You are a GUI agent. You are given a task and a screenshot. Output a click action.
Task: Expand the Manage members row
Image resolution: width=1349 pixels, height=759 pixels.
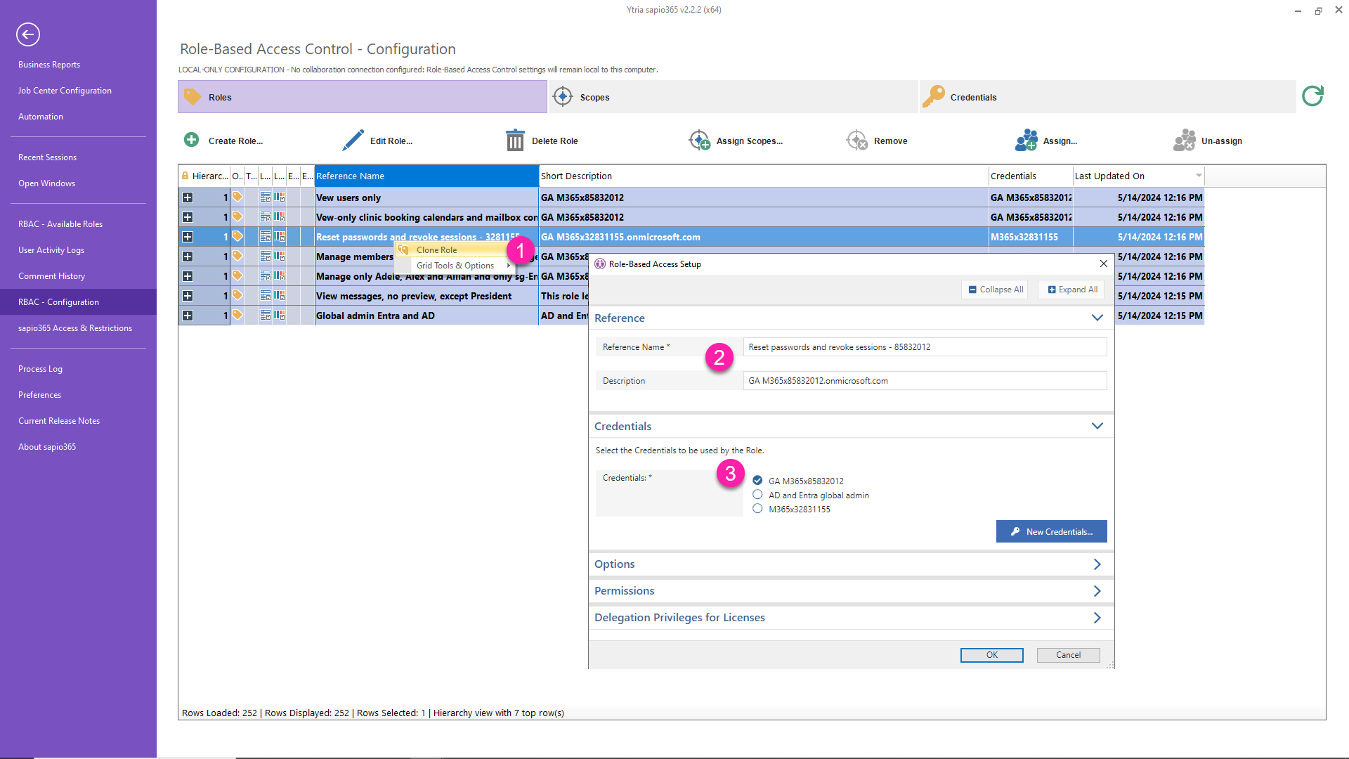click(x=188, y=257)
